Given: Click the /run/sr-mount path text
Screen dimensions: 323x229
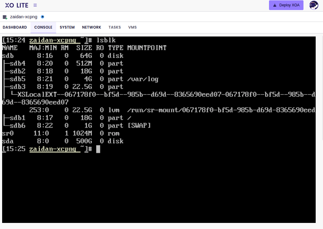Looking at the screenshot, I should pos(221,110).
